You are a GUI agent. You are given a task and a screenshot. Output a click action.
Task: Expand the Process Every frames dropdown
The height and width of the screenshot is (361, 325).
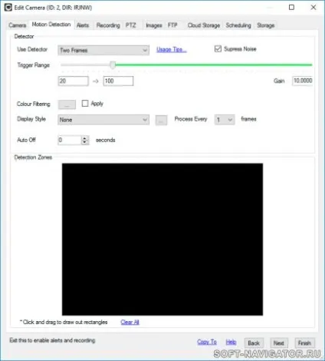[x=225, y=120]
